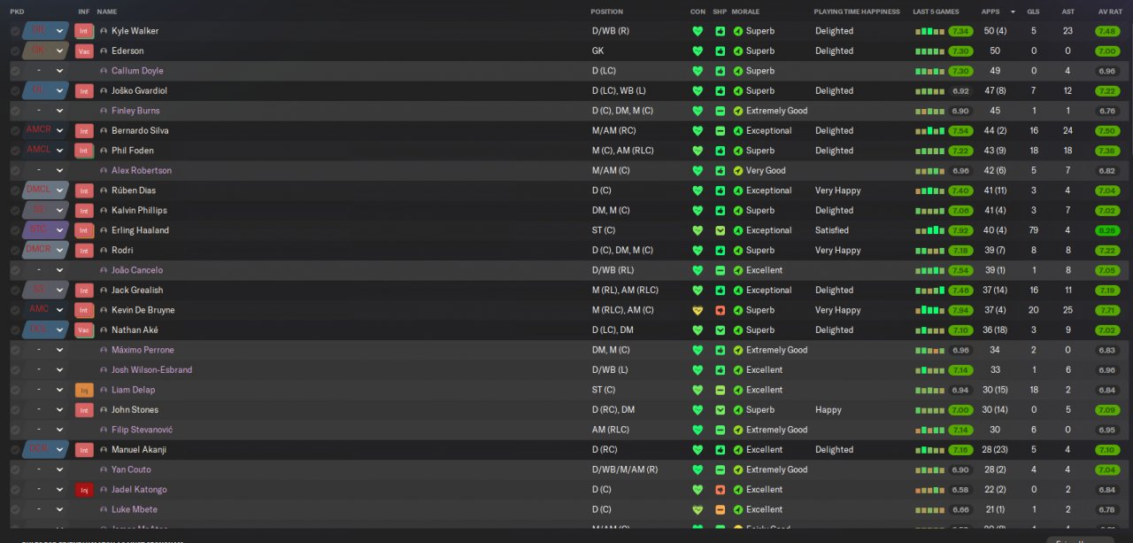Viewport: 1133px width, 543px height.
Task: Click Erling Haaland's morale arrow icon
Action: pos(738,230)
